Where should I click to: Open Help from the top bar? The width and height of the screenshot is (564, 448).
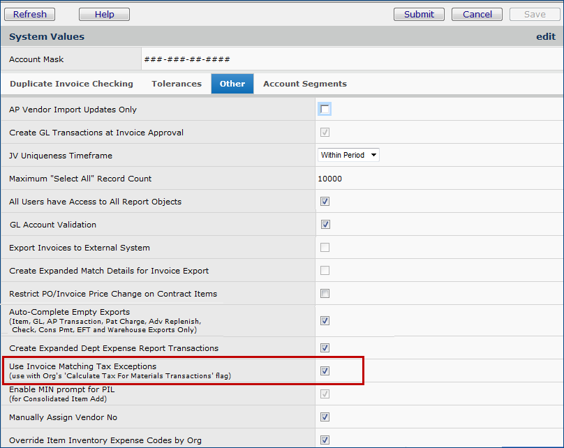click(x=104, y=14)
